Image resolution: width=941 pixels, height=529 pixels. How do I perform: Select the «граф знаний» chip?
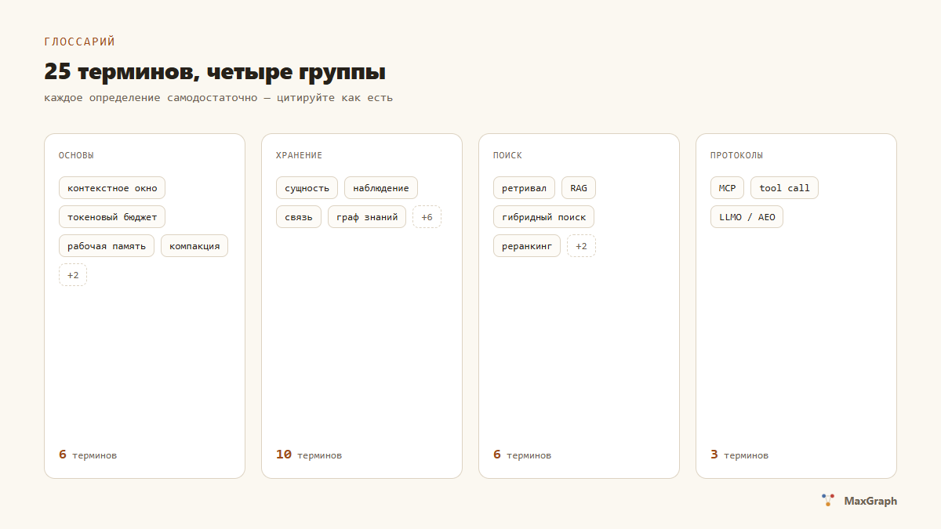click(367, 217)
